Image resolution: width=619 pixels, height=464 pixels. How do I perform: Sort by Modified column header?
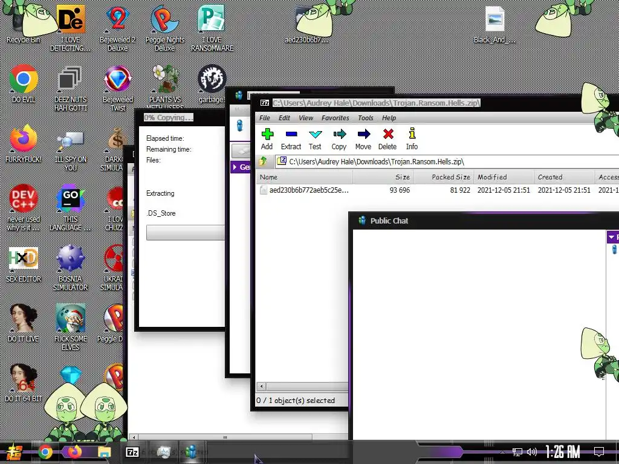coord(504,177)
